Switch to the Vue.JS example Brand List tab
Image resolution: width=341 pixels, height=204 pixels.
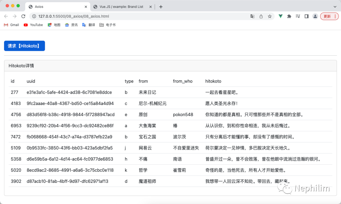point(122,7)
